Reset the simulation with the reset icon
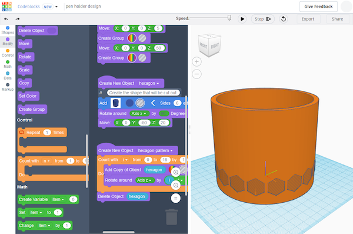This screenshot has width=353, height=234. (284, 19)
